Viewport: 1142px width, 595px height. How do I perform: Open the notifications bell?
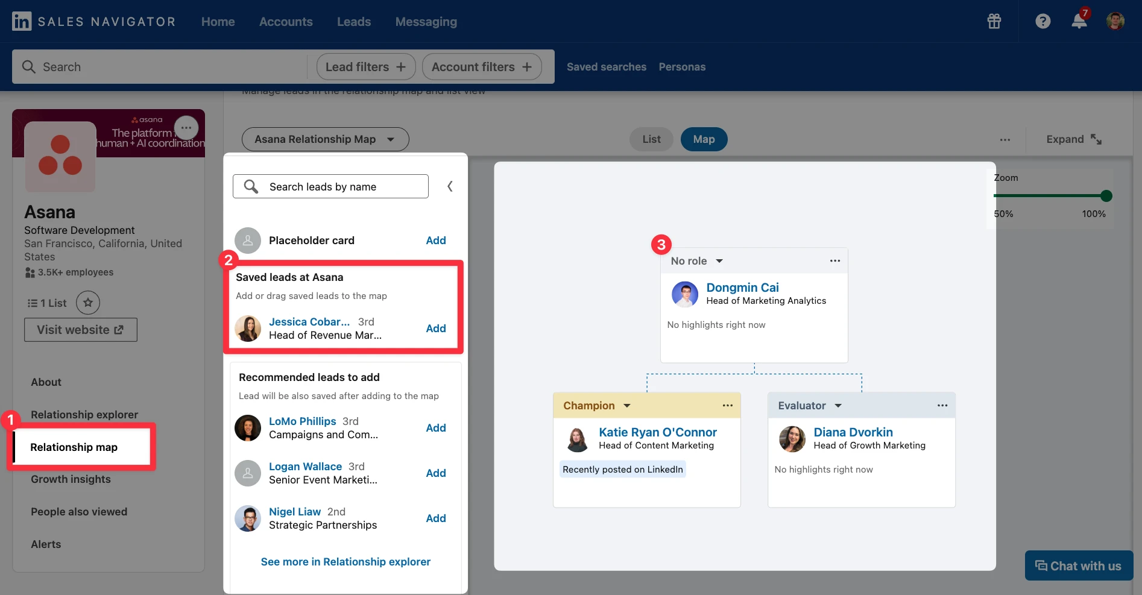click(1079, 20)
